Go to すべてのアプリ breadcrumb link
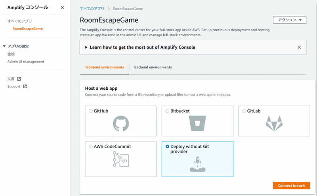 tap(92, 9)
